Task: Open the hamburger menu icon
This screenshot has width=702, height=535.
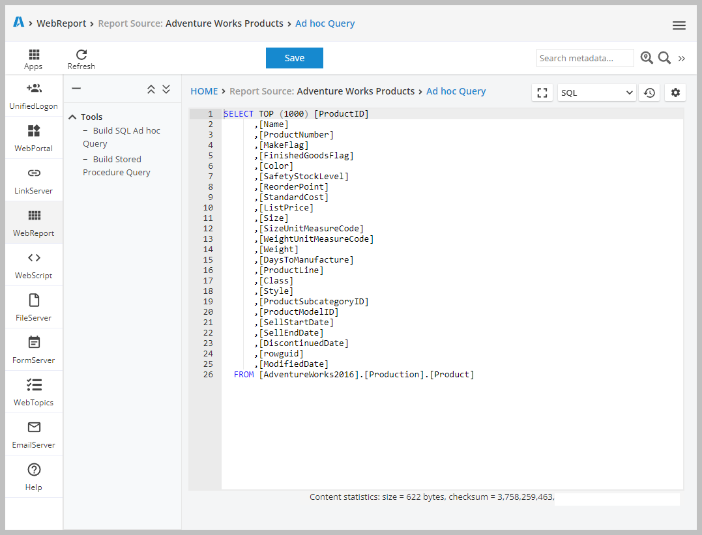Action: (679, 25)
